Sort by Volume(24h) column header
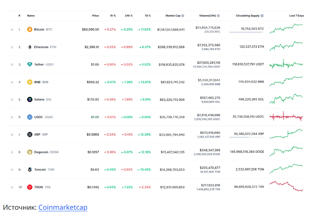 pos(208,16)
